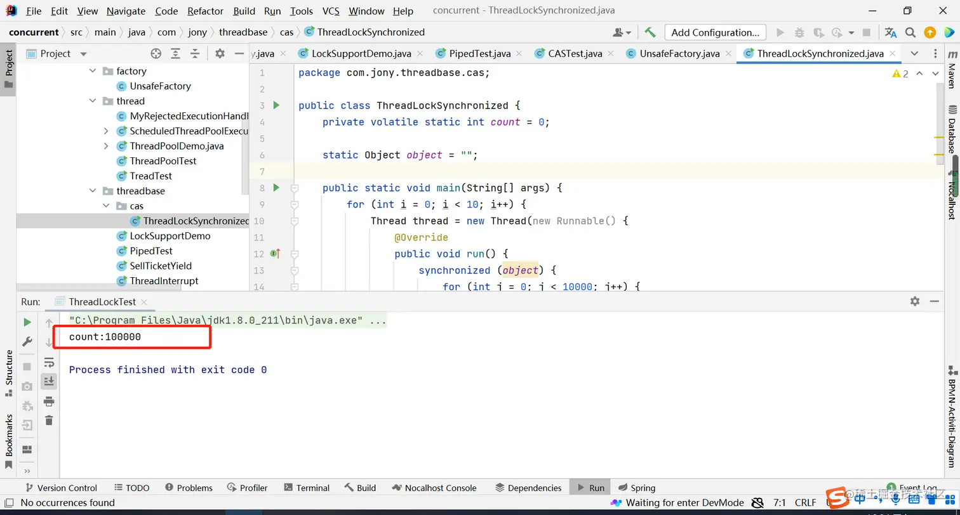The width and height of the screenshot is (960, 515).
Task: Start debugging with the bug icon
Action: coord(799,32)
